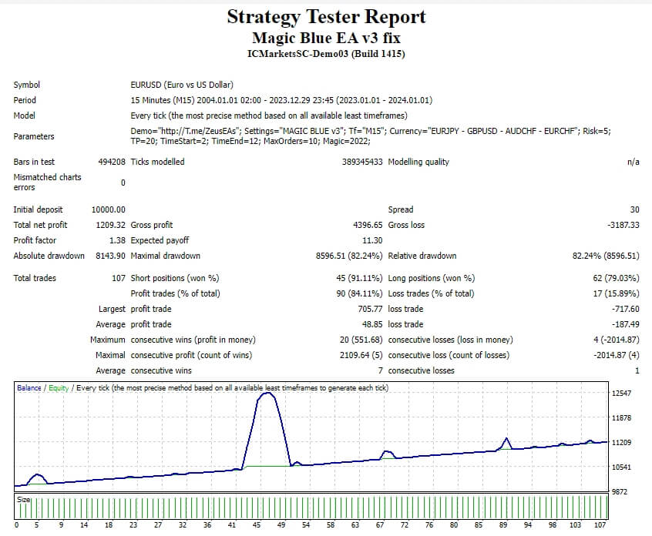Click the ICMarketsSC-Demo03 build line
This screenshot has height=536, width=652.
[x=326, y=54]
